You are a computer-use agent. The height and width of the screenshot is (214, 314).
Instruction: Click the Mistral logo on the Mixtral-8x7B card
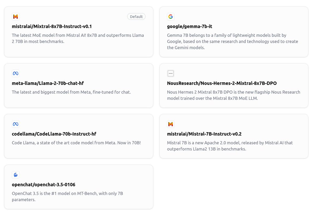click(16, 17)
